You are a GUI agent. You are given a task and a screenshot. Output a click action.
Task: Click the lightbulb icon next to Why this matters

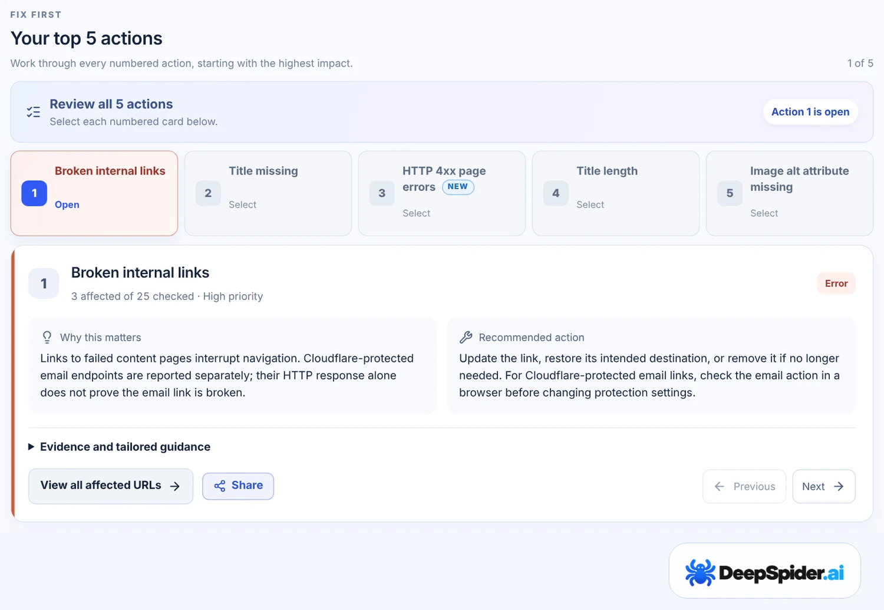pyautogui.click(x=47, y=337)
